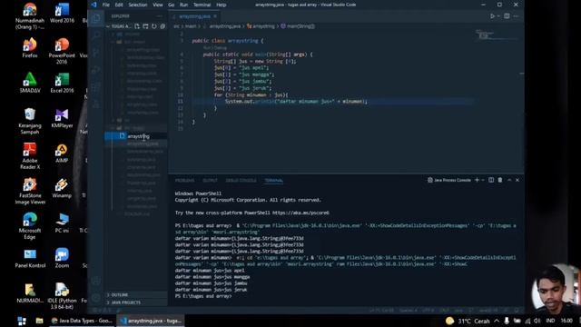Open the Help menu

pos(222,5)
